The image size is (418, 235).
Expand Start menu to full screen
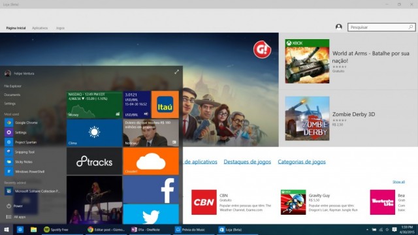[x=176, y=72]
